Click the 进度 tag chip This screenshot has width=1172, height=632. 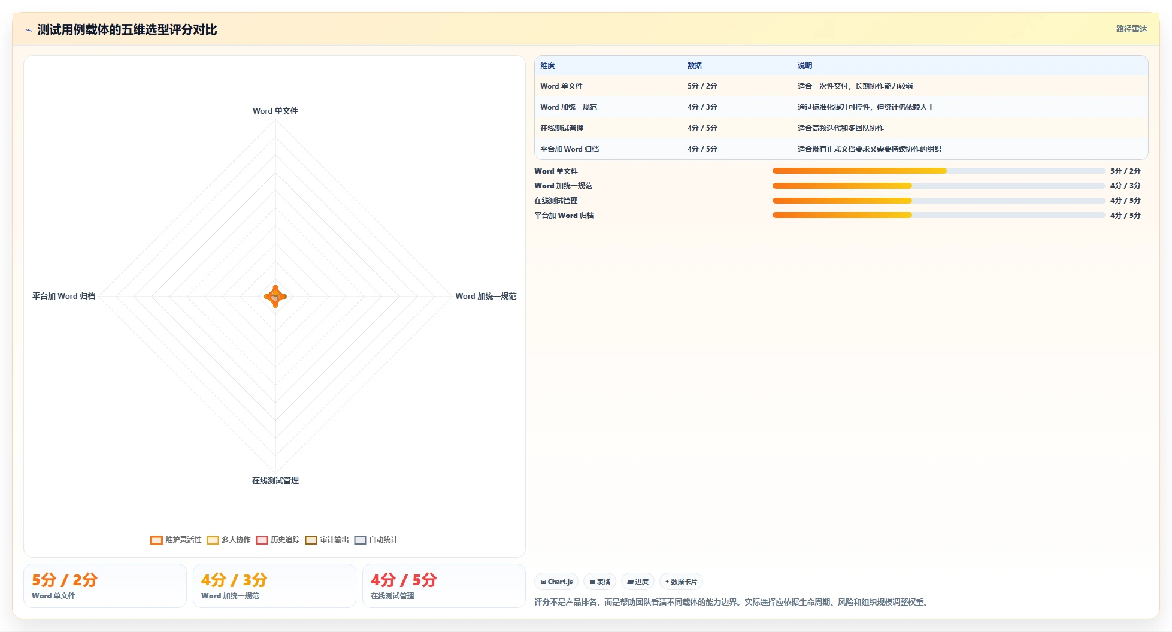click(x=638, y=582)
